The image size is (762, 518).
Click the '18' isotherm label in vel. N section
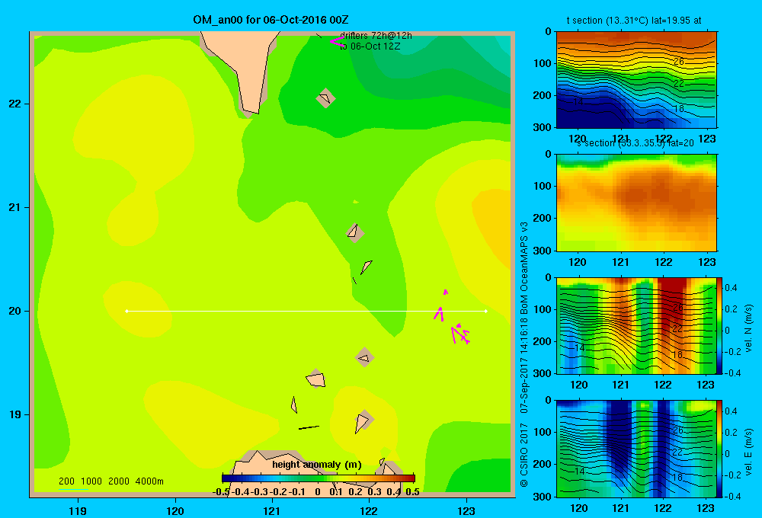pos(678,355)
